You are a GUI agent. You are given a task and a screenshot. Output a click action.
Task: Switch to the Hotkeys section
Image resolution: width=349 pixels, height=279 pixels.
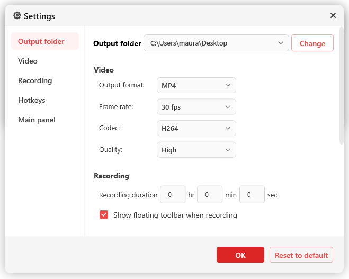(32, 100)
